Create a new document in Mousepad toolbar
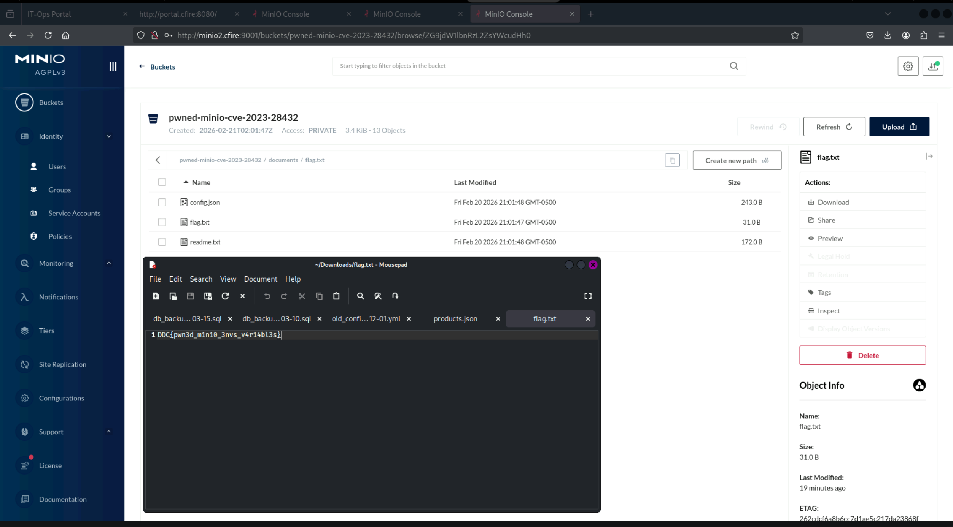Viewport: 953px width, 527px height. [x=156, y=296]
